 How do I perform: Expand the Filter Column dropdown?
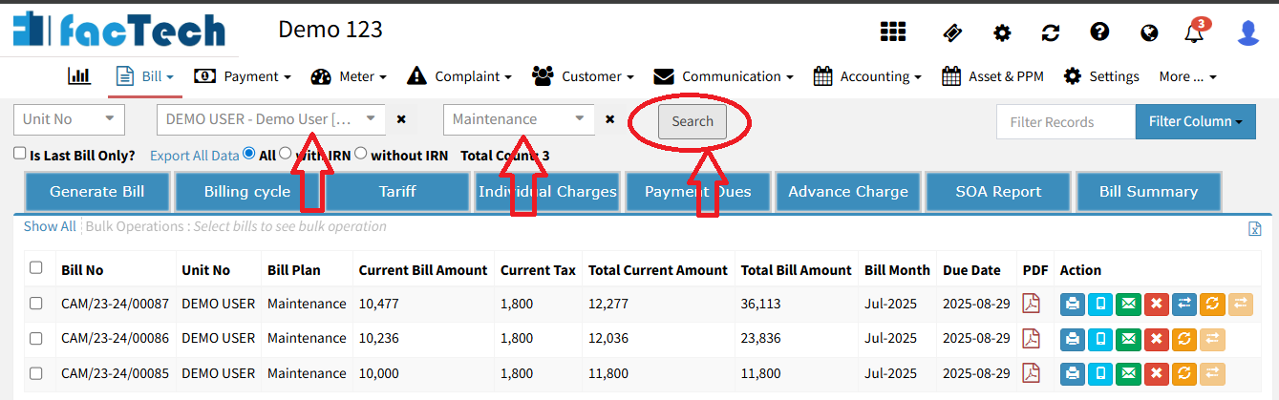pyautogui.click(x=1195, y=121)
